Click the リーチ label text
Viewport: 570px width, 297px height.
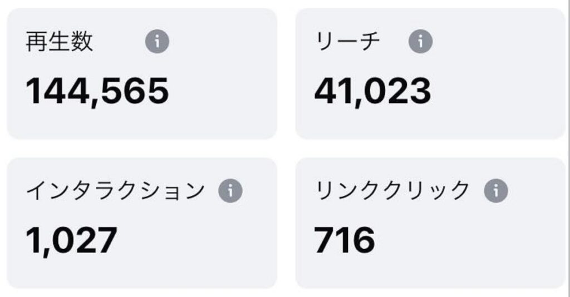point(348,42)
